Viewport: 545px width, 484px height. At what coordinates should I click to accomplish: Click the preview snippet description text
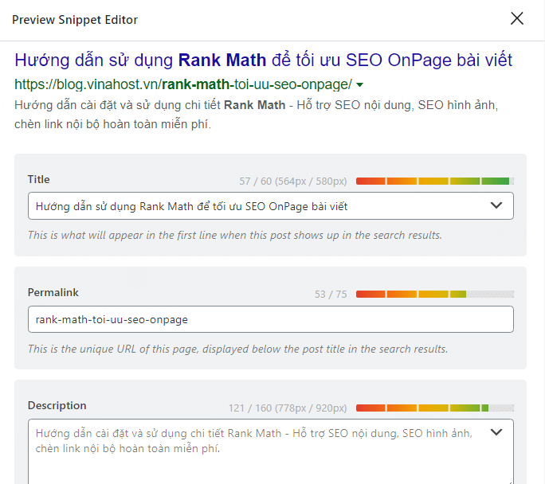pos(255,115)
